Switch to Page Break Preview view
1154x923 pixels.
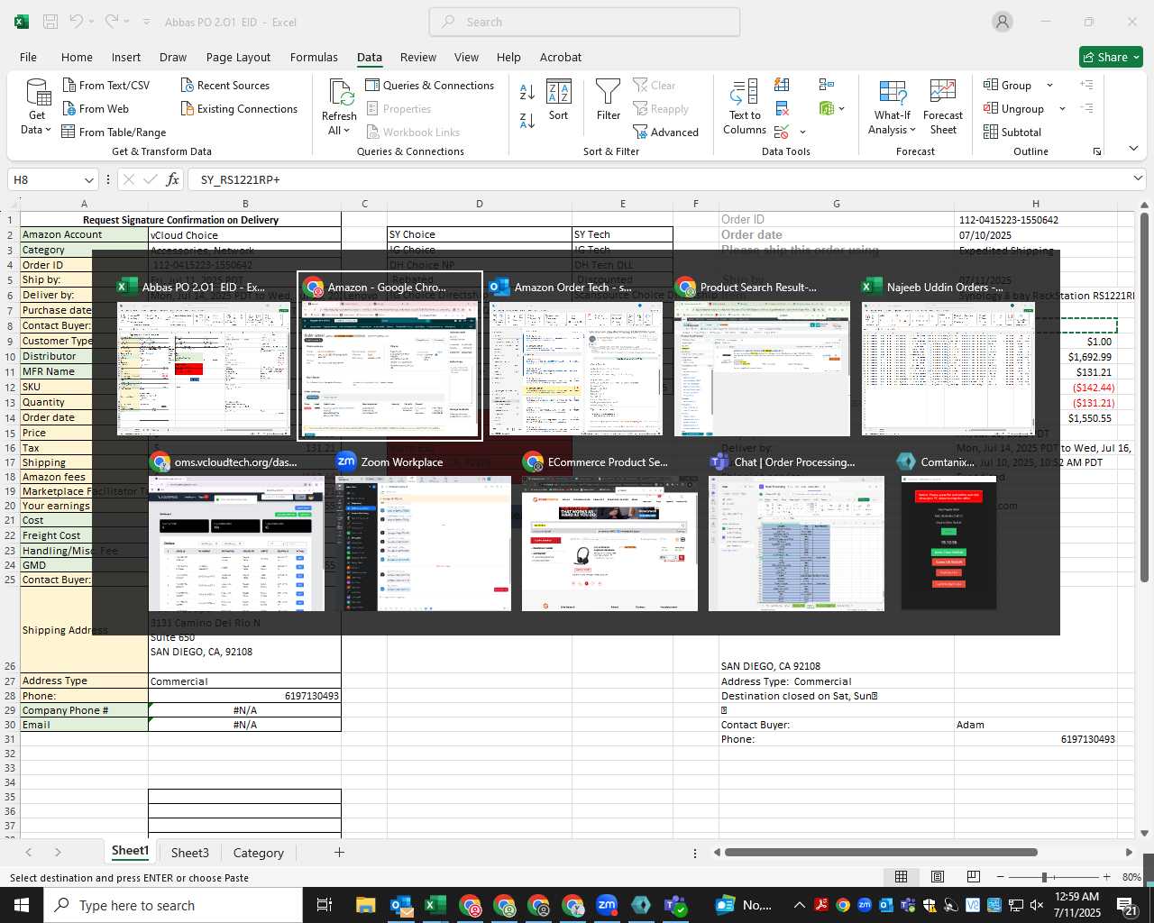click(x=974, y=877)
